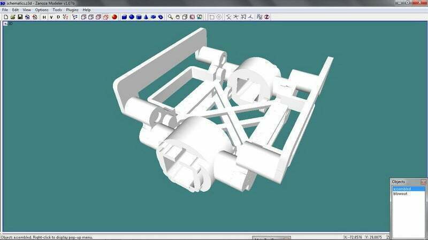Create a blue torus primitive
Viewport: 428px width, 240px height.
pos(154,17)
